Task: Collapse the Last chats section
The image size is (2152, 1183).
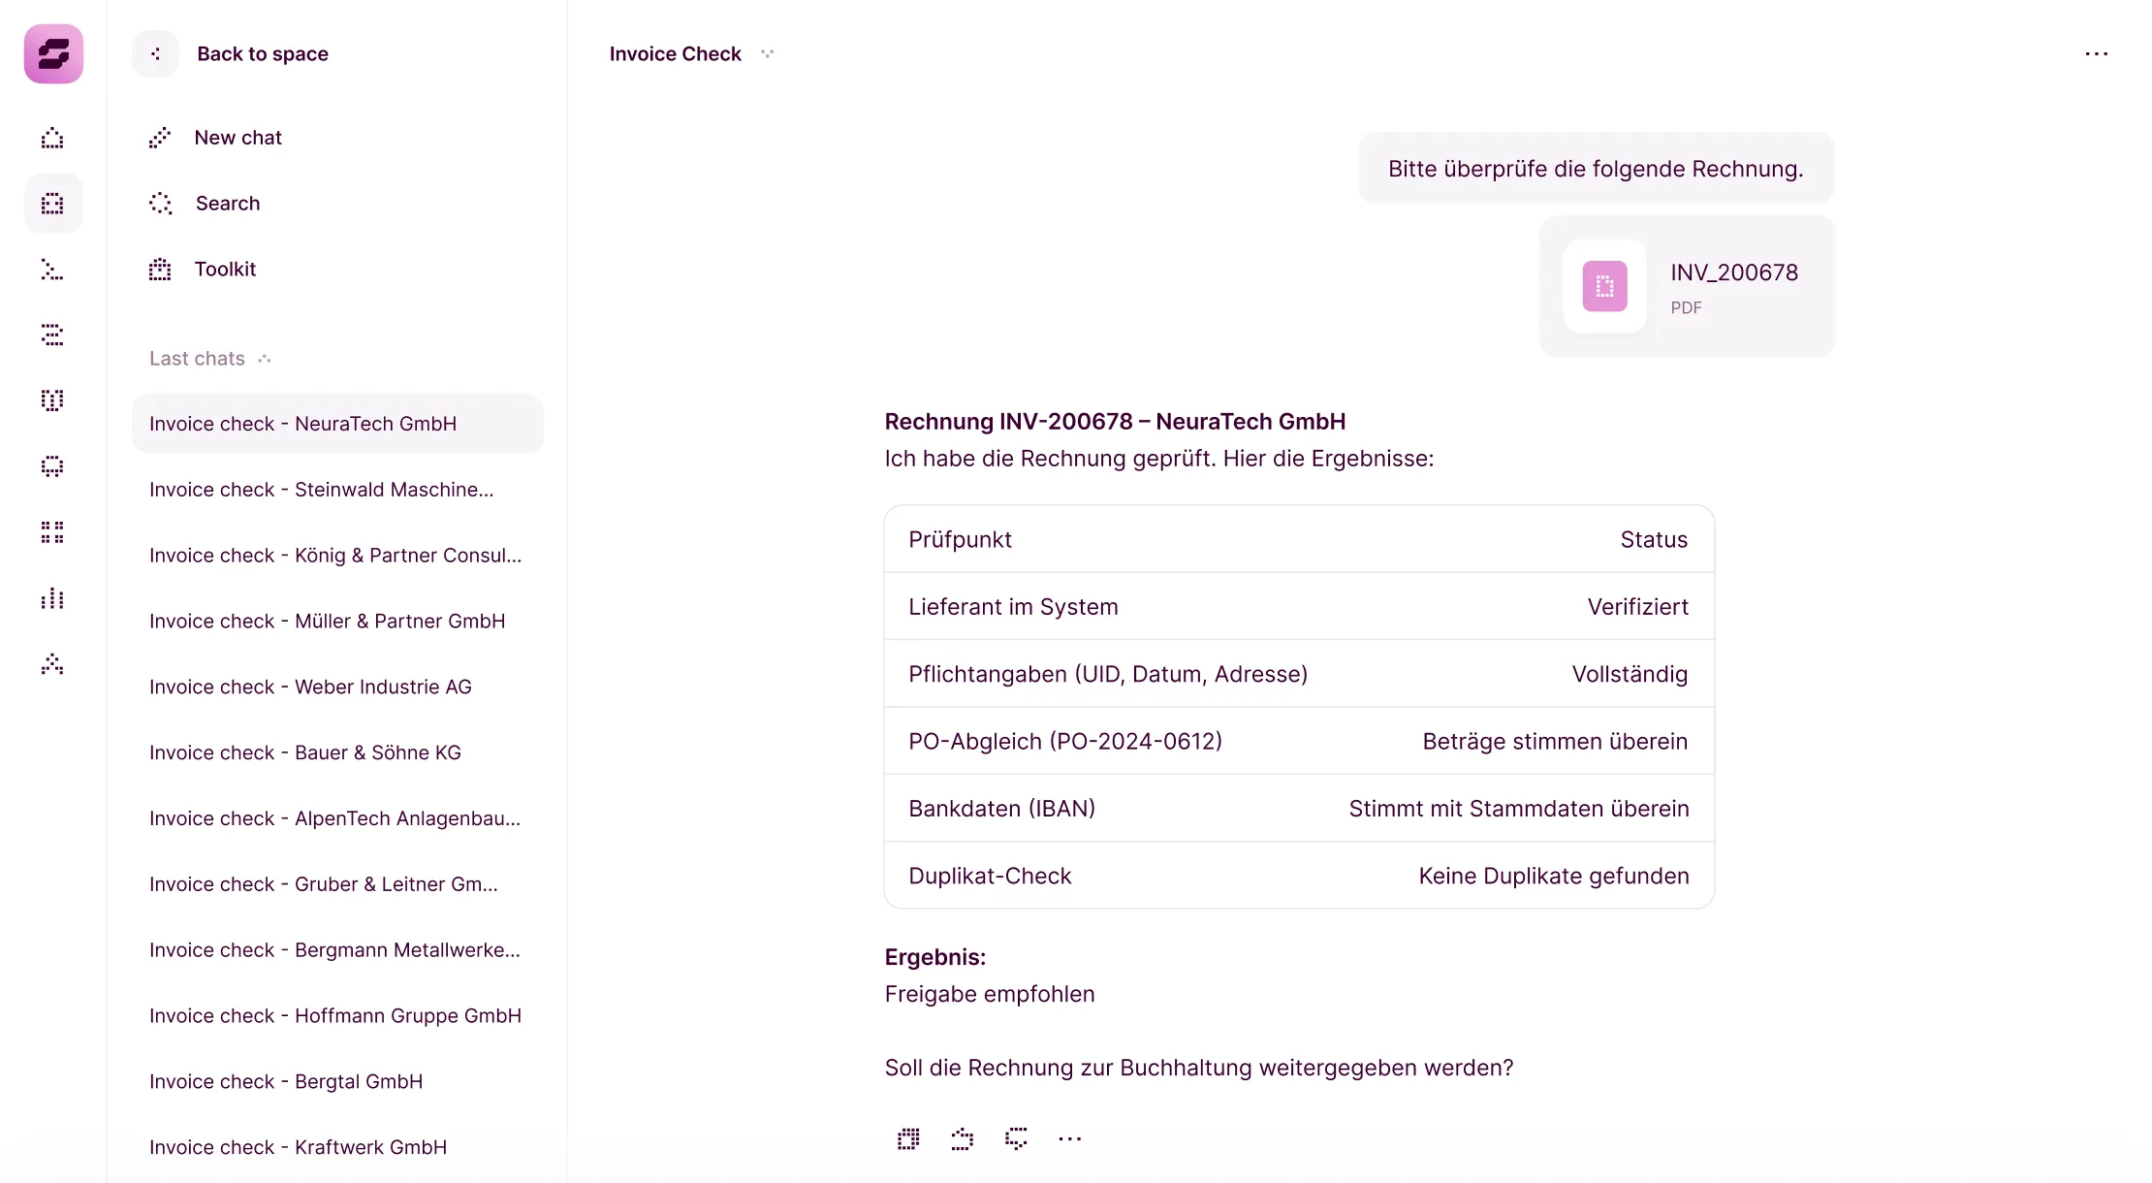Action: [265, 359]
